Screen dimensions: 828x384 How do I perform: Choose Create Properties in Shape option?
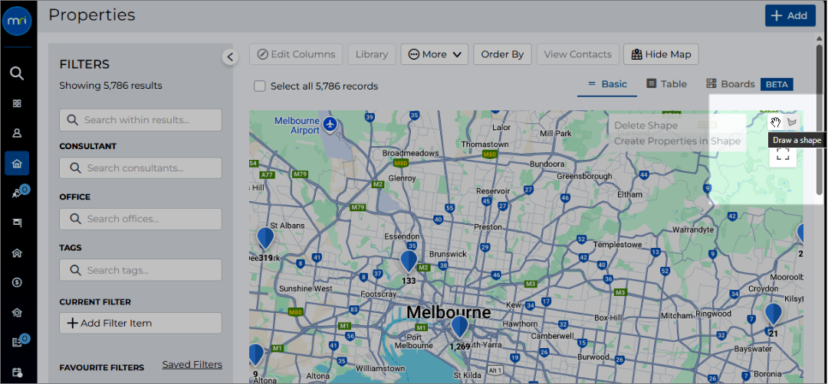coord(678,142)
